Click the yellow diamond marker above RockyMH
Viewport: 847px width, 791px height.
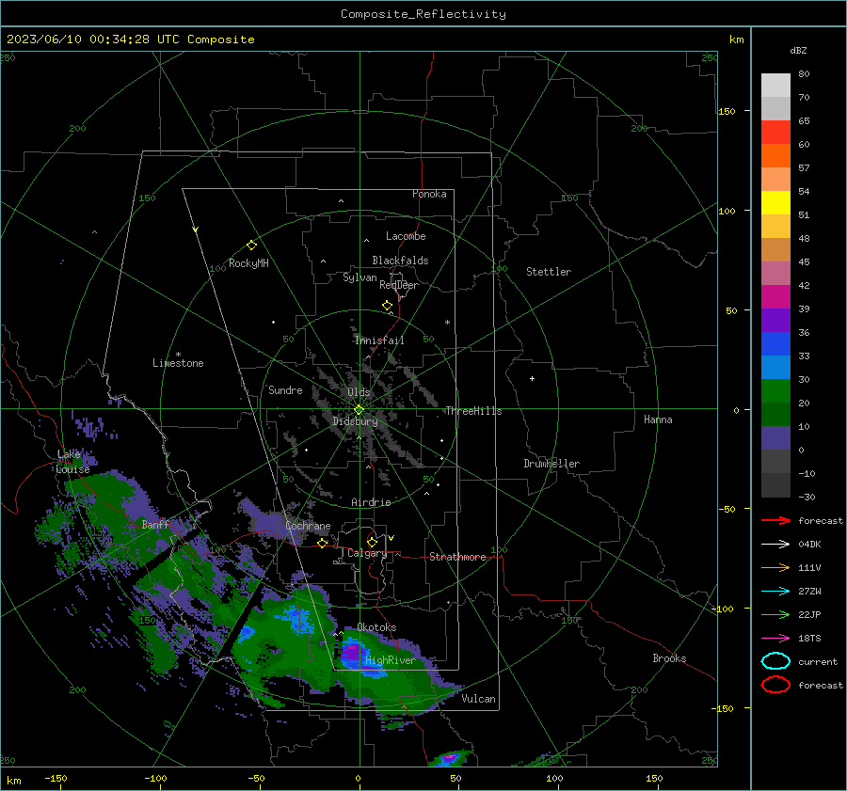[x=251, y=245]
